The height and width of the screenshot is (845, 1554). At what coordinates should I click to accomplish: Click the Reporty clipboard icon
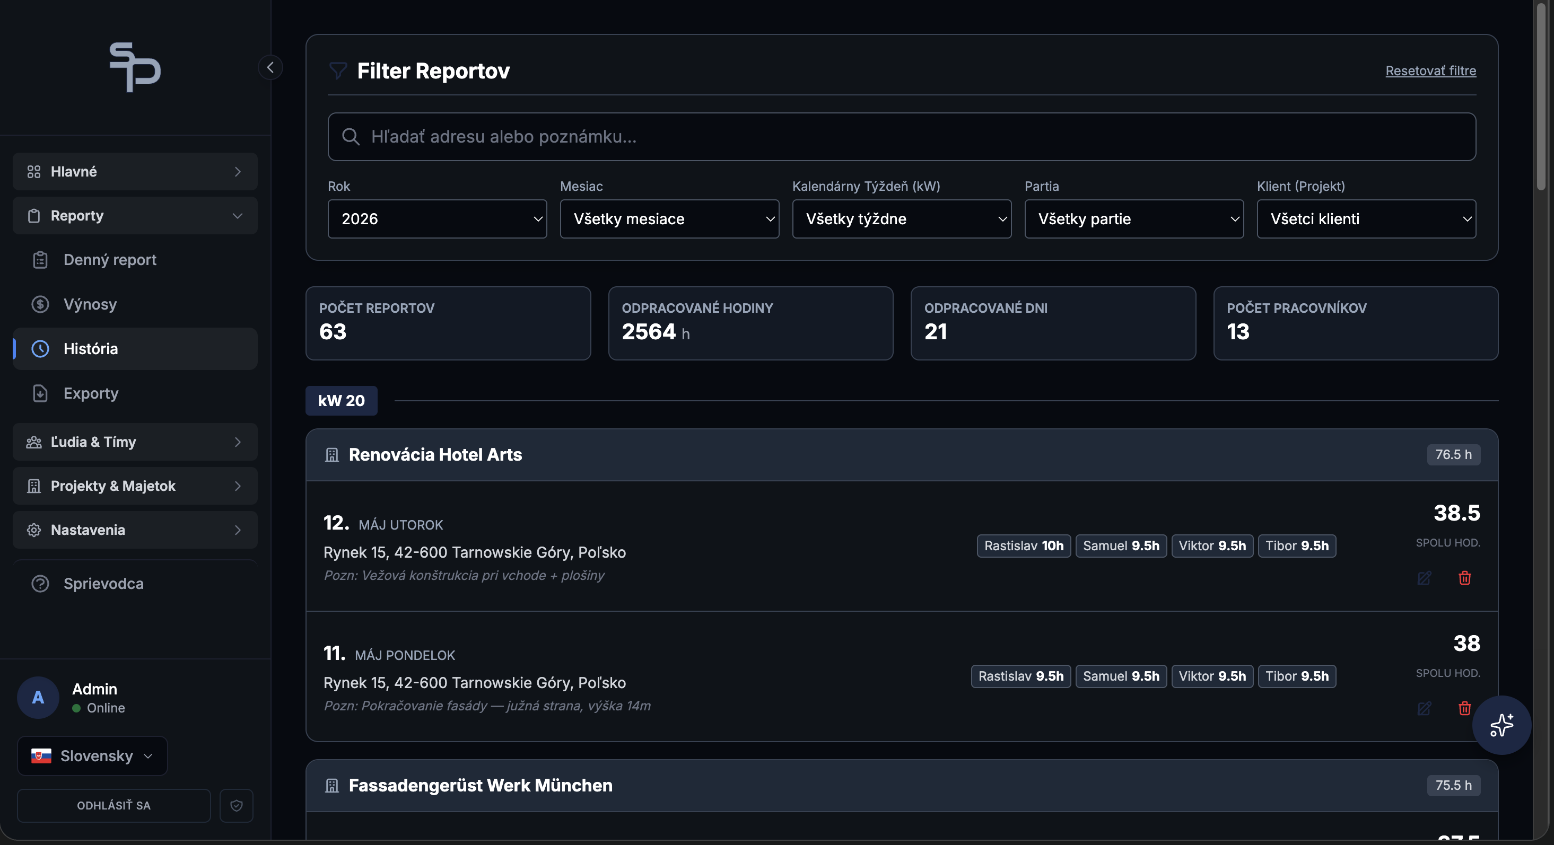(34, 216)
